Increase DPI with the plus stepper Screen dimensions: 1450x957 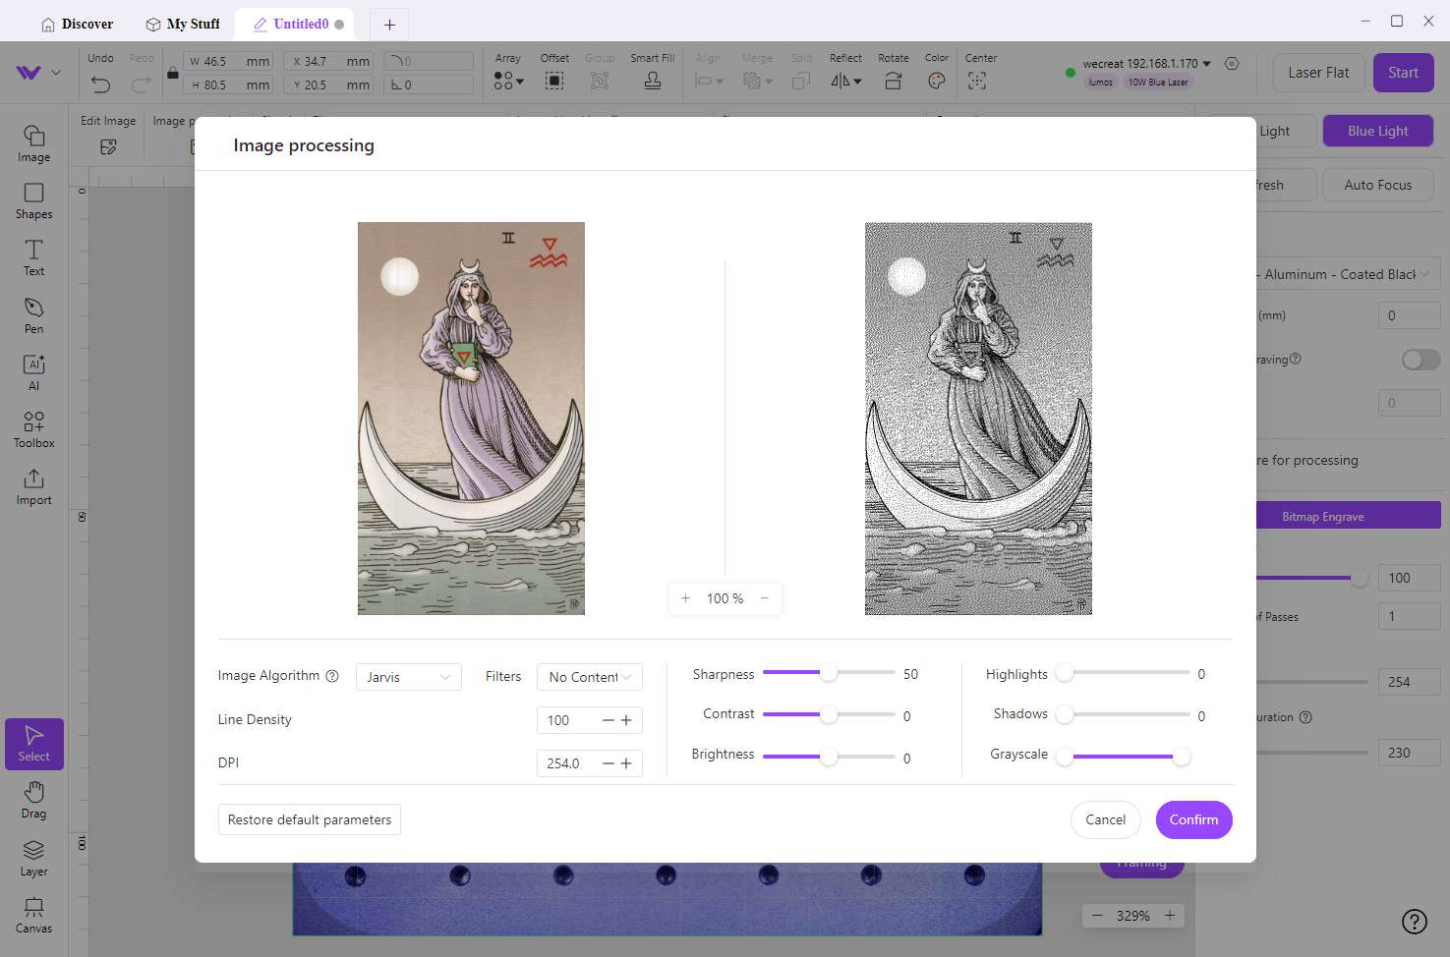(x=626, y=763)
